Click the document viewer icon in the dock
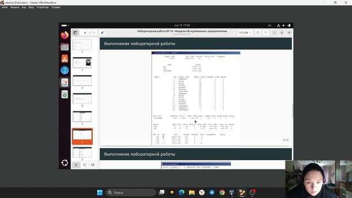The width and height of the screenshot is (352, 198). point(65,82)
